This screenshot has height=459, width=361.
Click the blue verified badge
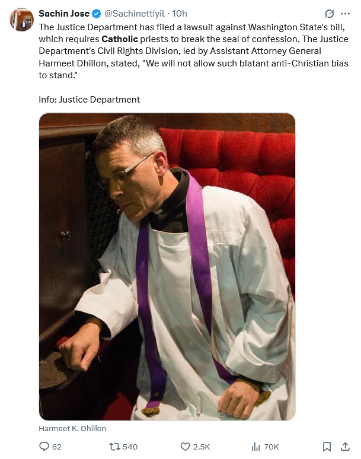[x=97, y=14]
